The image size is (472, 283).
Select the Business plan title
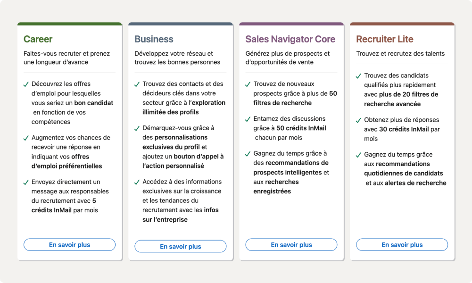[x=154, y=39]
